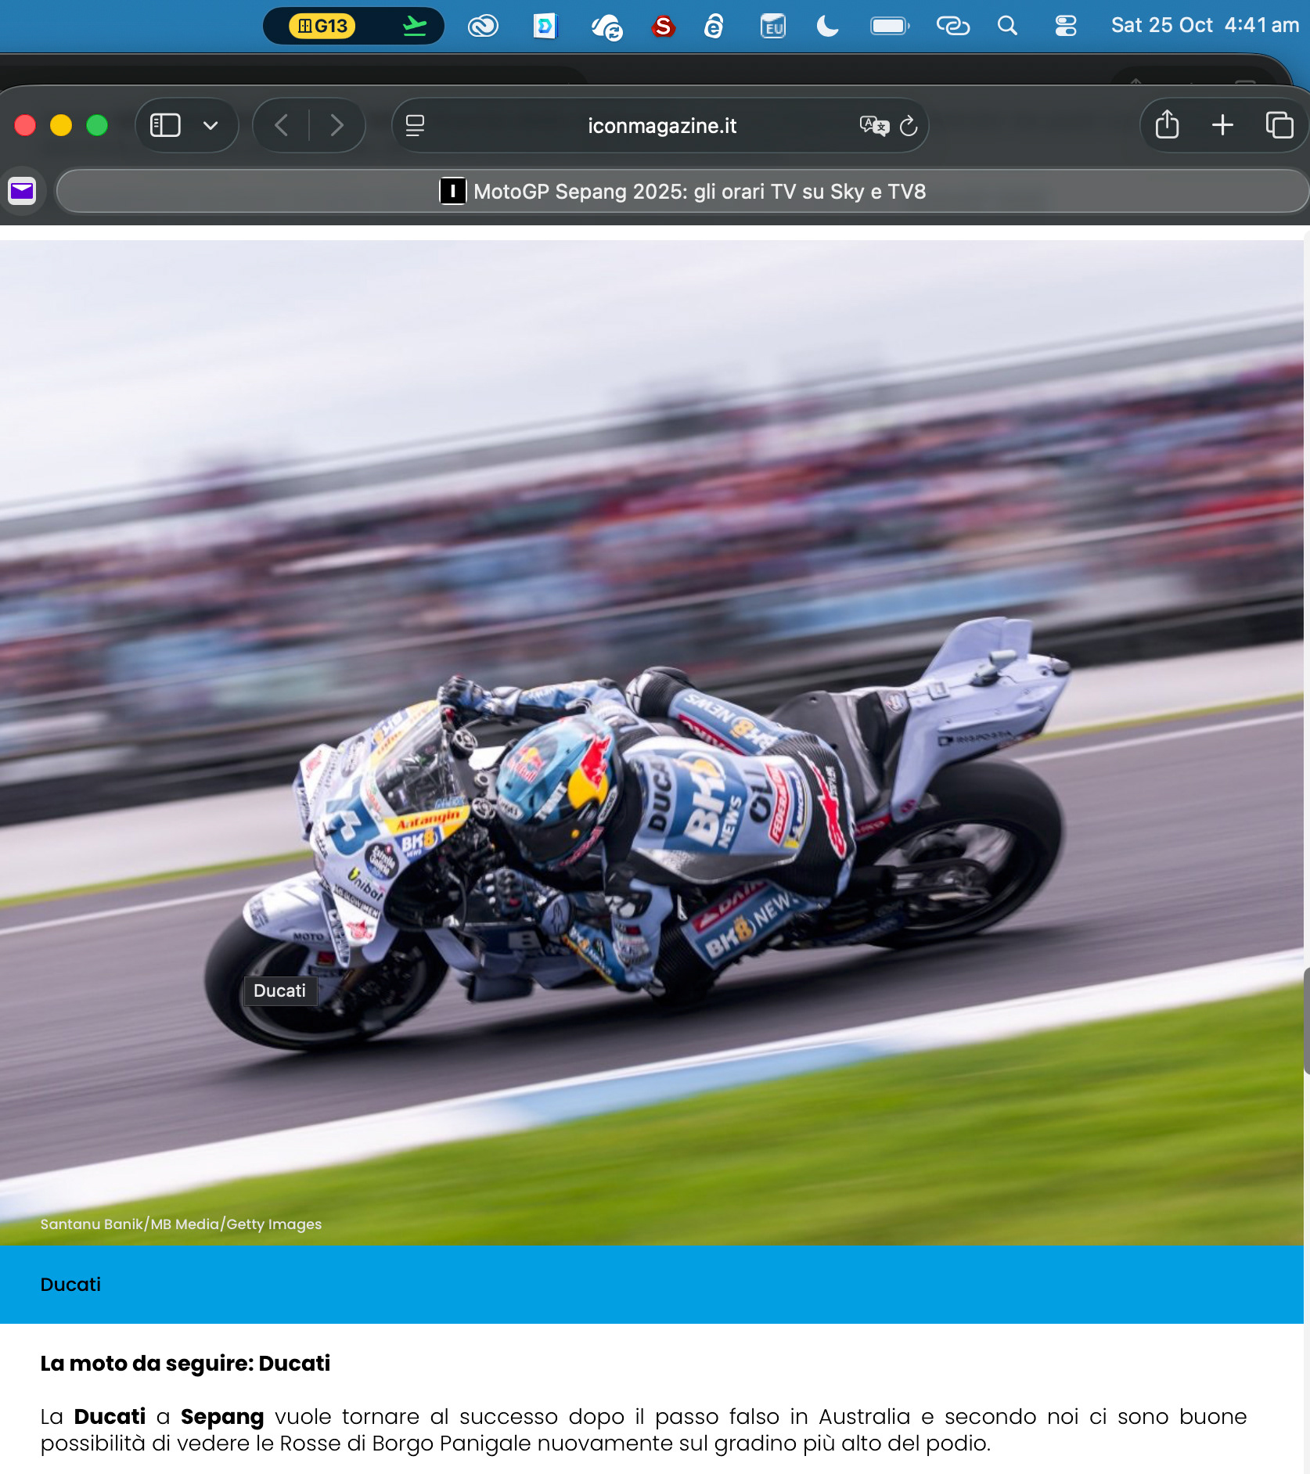Click the page vertical scrollbar thumb
The height and width of the screenshot is (1474, 1310).
pos(1306,1020)
